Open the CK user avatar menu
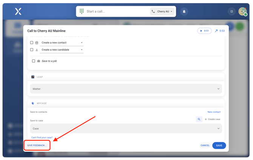The width and height of the screenshot is (253, 160). (242, 11)
